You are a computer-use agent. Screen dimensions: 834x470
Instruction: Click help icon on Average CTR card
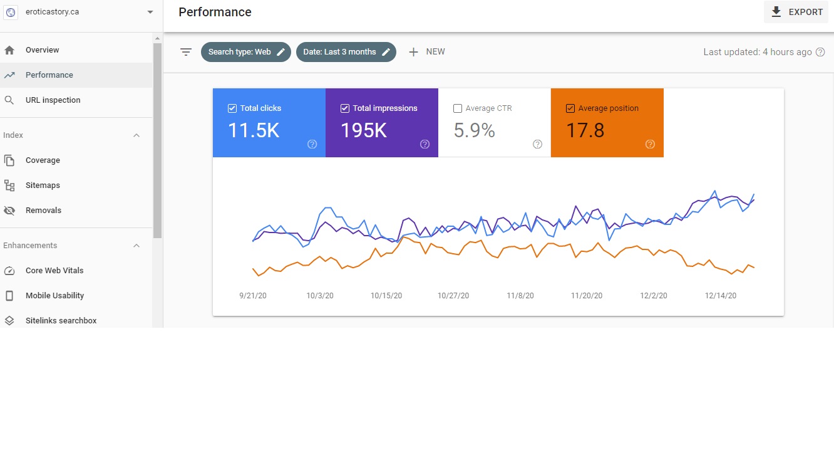(537, 144)
